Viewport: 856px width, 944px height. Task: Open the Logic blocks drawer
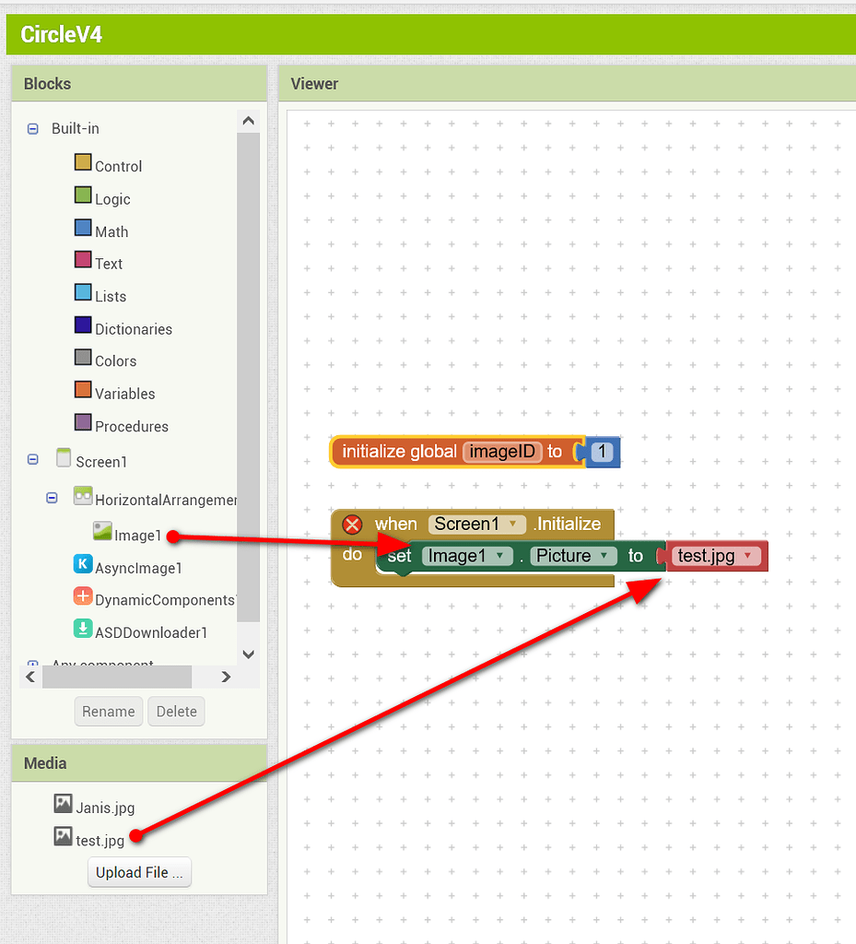(111, 198)
